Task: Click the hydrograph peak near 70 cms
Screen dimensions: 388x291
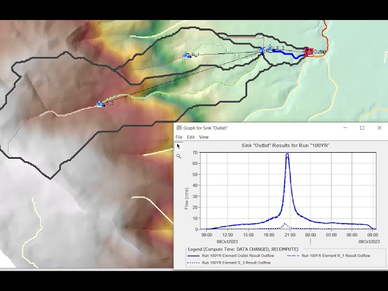Action: (x=287, y=154)
